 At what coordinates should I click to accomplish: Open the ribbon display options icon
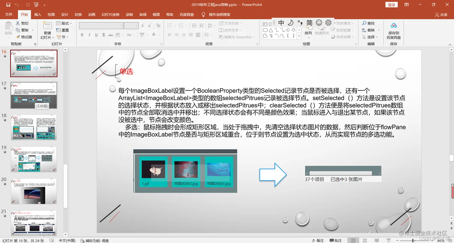[x=407, y=5]
